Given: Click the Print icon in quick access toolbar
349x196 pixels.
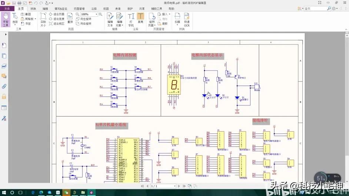Looking at the screenshot, I should click(x=19, y=3).
